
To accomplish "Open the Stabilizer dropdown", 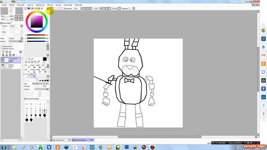I will tap(133, 8).
